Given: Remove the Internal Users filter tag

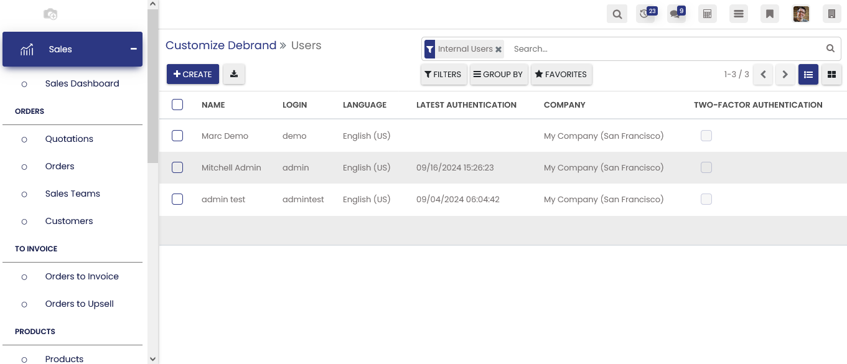Looking at the screenshot, I should click(498, 49).
